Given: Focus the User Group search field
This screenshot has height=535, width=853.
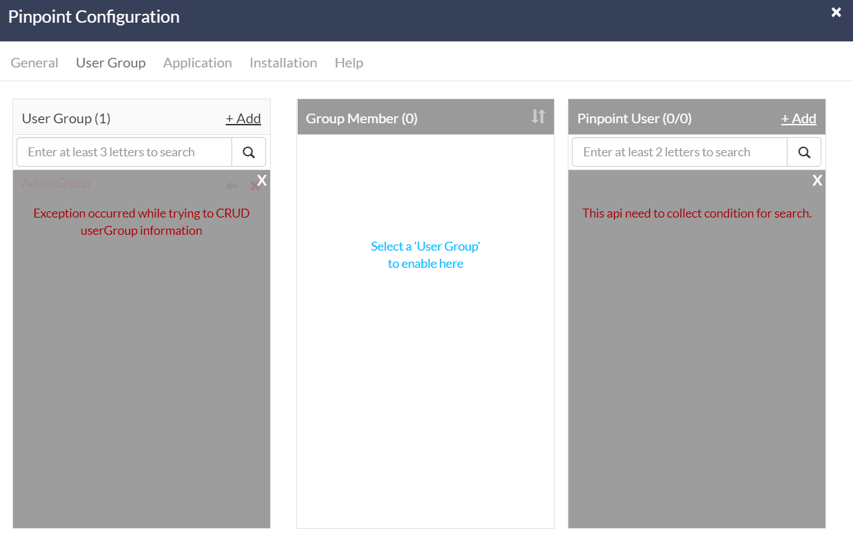Looking at the screenshot, I should pyautogui.click(x=125, y=152).
